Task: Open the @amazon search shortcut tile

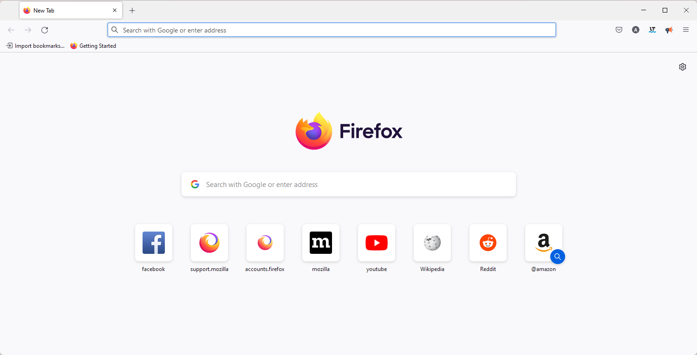Action: tap(544, 243)
